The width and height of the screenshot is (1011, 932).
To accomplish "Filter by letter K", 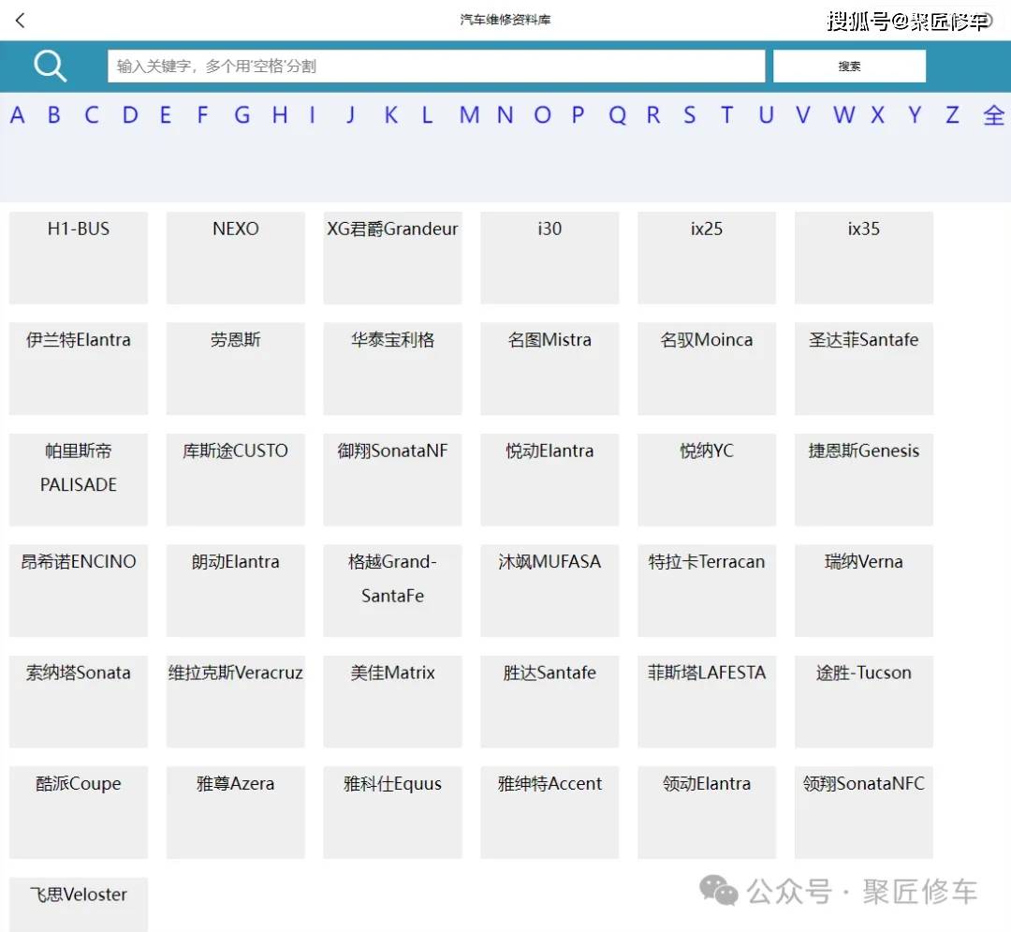I will [x=390, y=115].
